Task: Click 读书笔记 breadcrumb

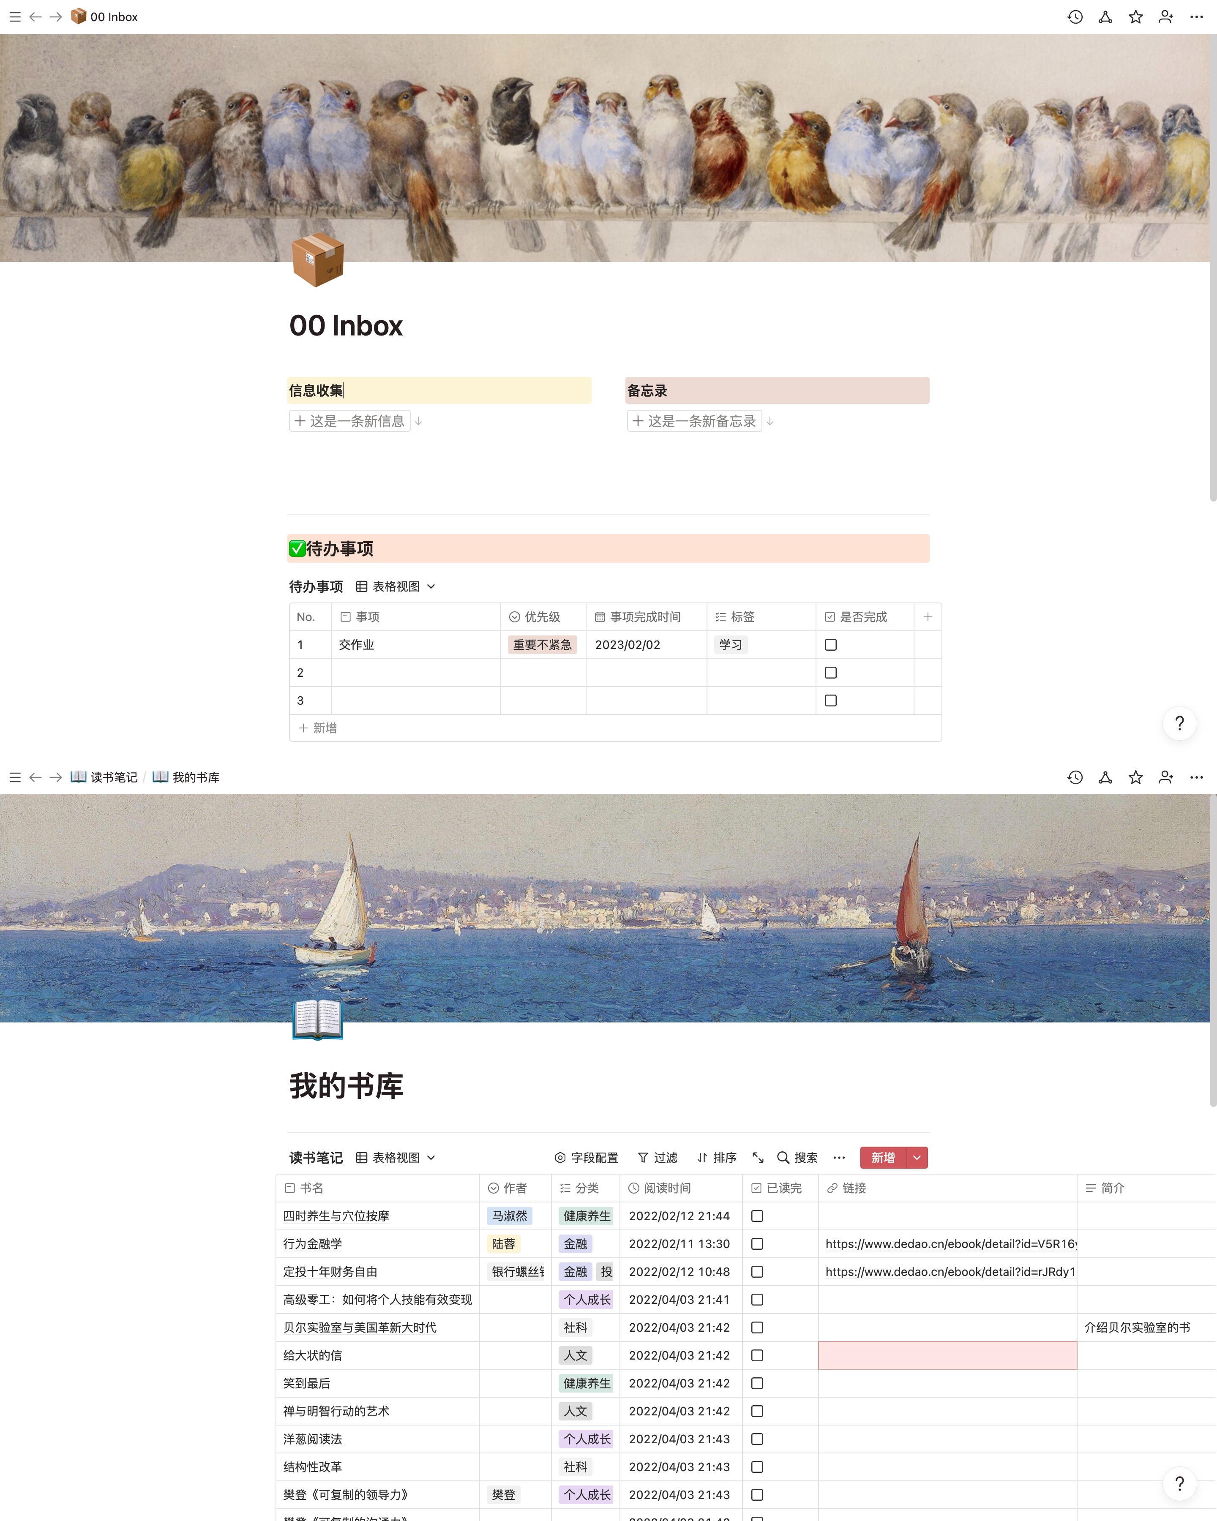Action: (104, 777)
